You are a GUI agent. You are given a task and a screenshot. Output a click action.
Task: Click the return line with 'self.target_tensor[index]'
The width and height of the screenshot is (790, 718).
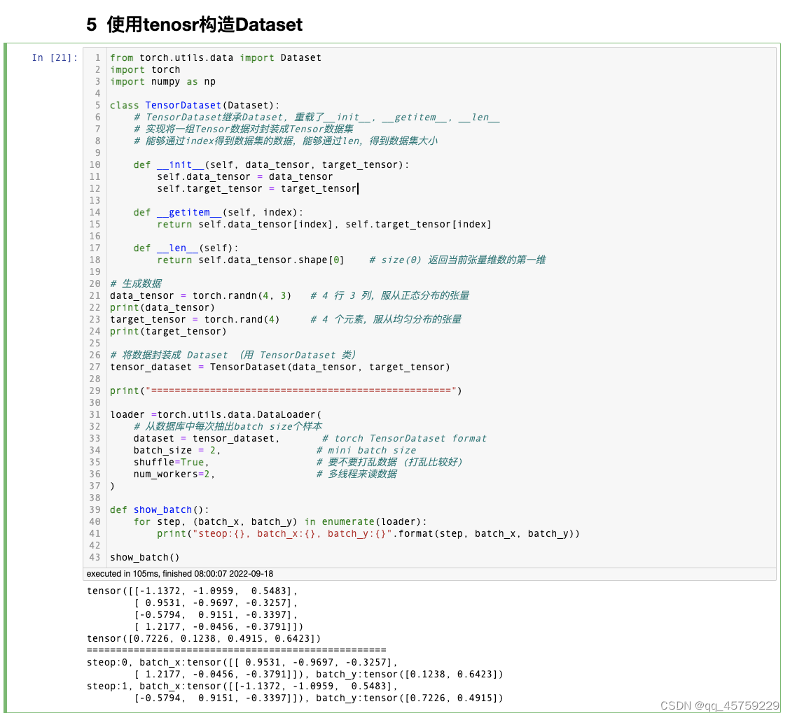pyautogui.click(x=324, y=225)
